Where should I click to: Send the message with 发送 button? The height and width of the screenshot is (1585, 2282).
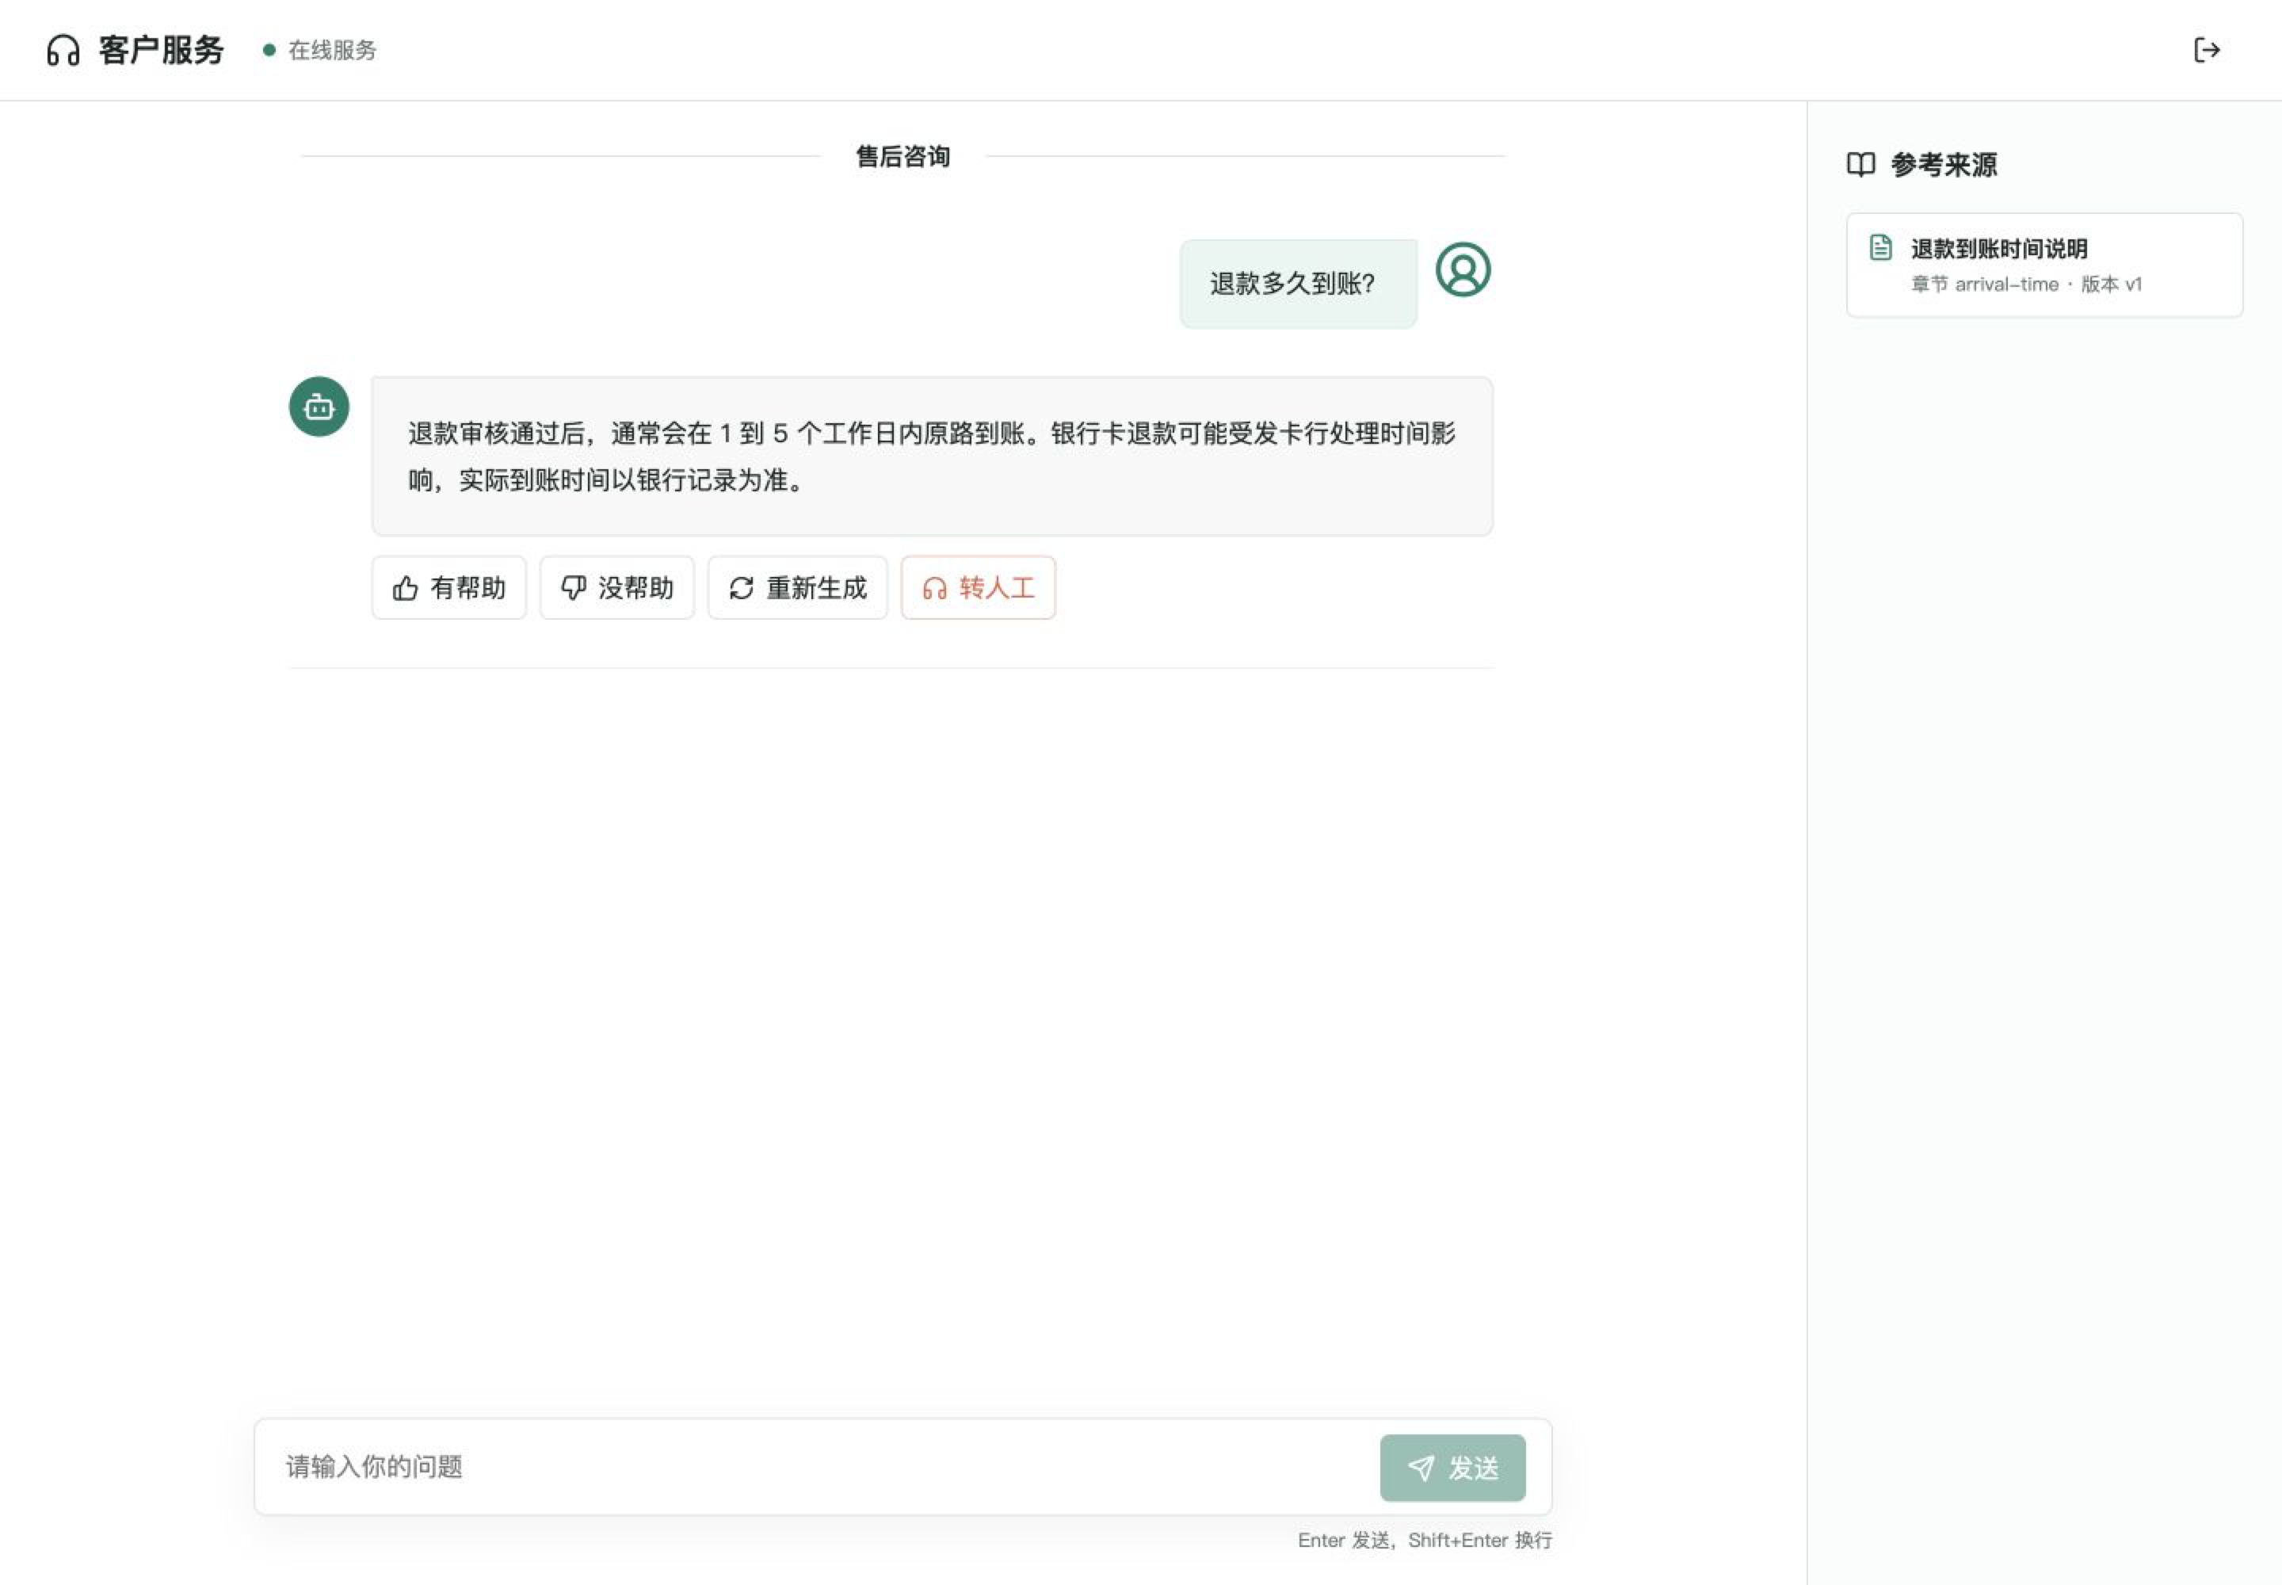(x=1453, y=1468)
